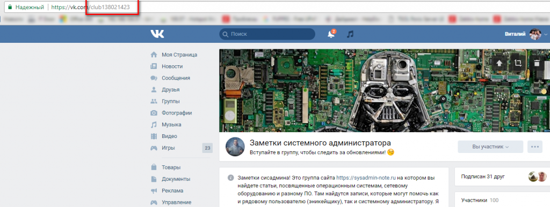Click the newspaper icon beside Новости
This screenshot has width=550, height=207.
coord(154,66)
